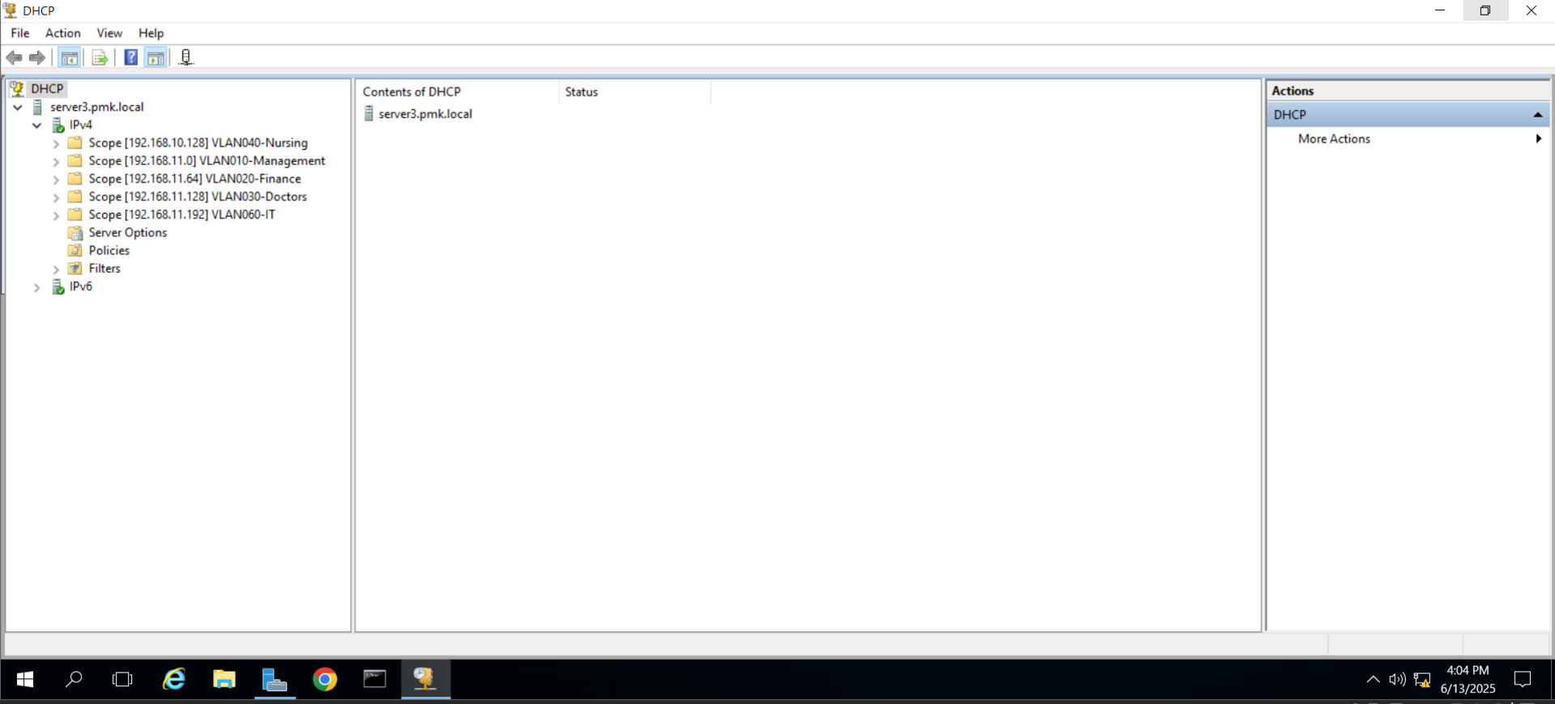Expand the IPv6 tree node
Viewport: 1555px width, 704px height.
click(37, 287)
